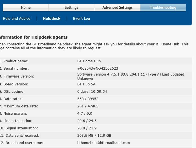Select the Software version 4.7.5.1.83.8.204.1.11 text
The width and height of the screenshot is (196, 148).
131,76
